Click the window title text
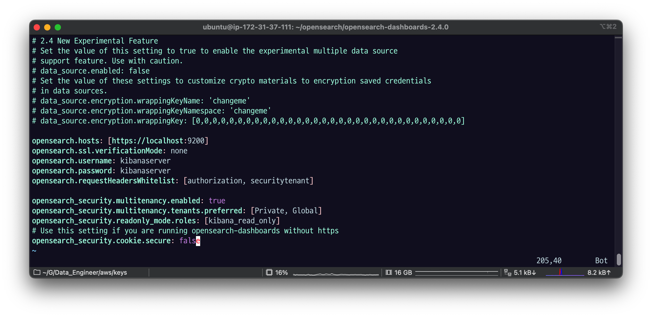Screen dimensions: 652x317 [x=325, y=27]
